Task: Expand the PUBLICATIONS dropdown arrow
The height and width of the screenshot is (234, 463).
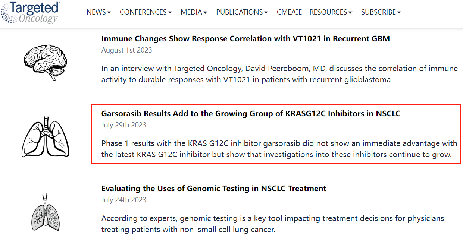Action: coord(266,13)
